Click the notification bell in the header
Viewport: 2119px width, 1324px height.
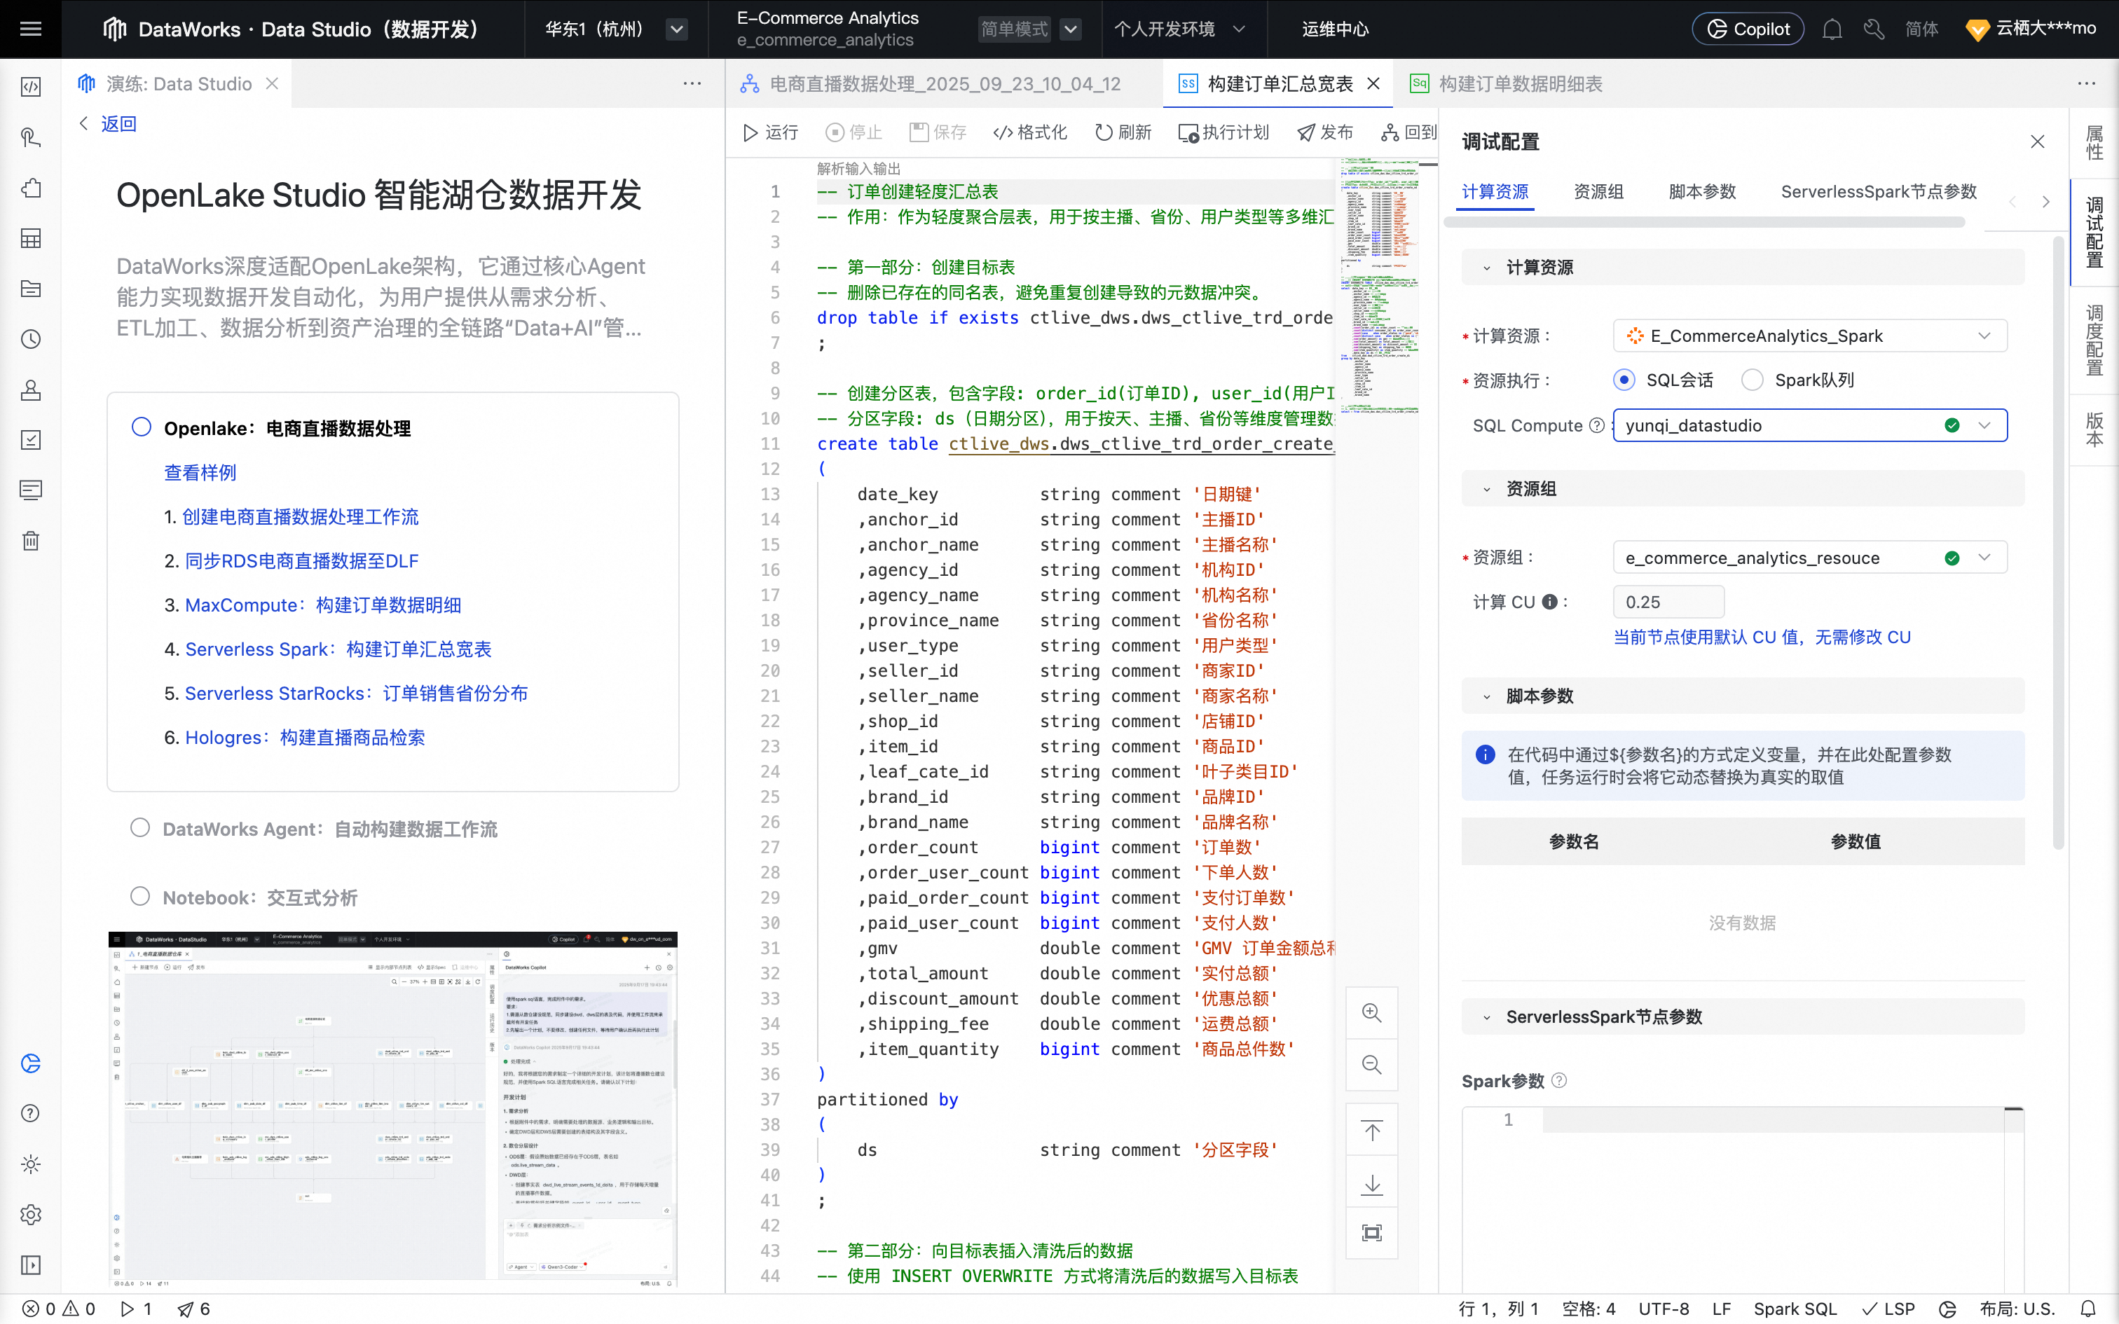click(x=1832, y=29)
